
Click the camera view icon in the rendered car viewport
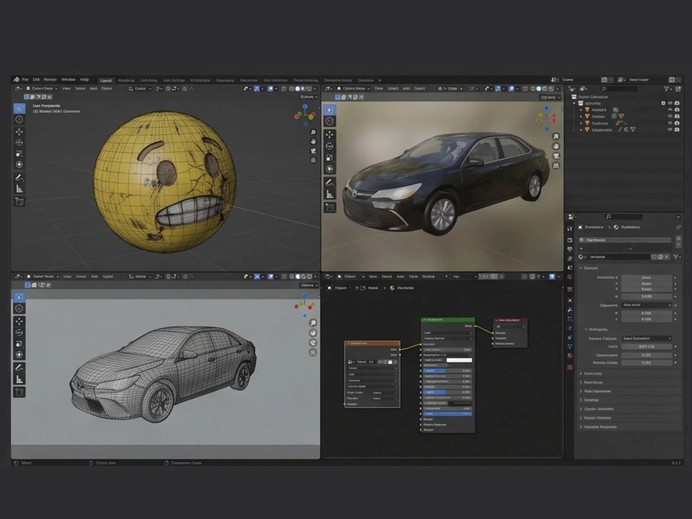click(556, 156)
